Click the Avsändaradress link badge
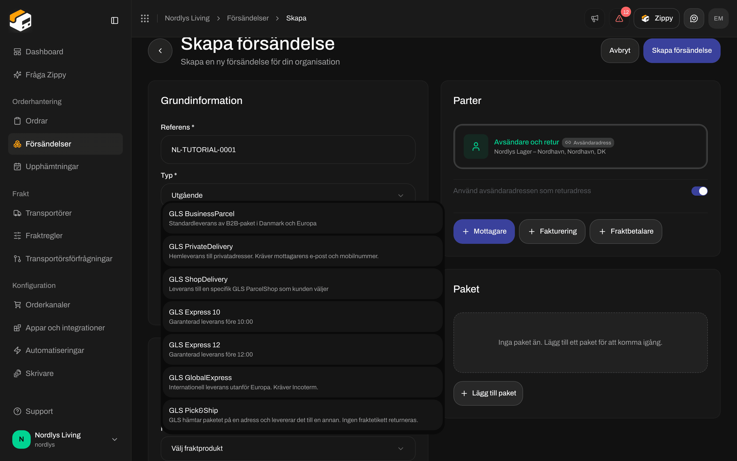Image resolution: width=737 pixels, height=461 pixels. [x=588, y=142]
